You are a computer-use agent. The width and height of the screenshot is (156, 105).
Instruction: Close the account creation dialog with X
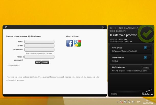104,27
